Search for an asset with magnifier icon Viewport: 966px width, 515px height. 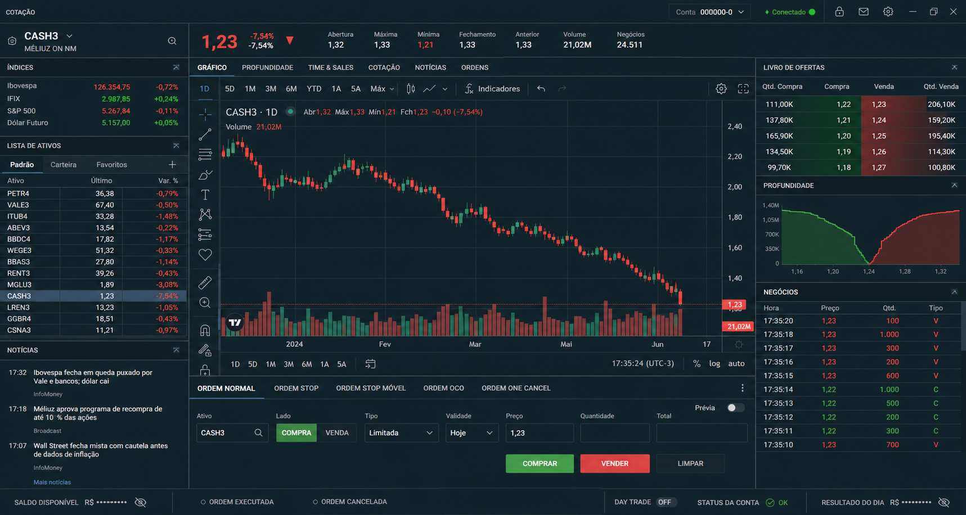click(x=172, y=41)
